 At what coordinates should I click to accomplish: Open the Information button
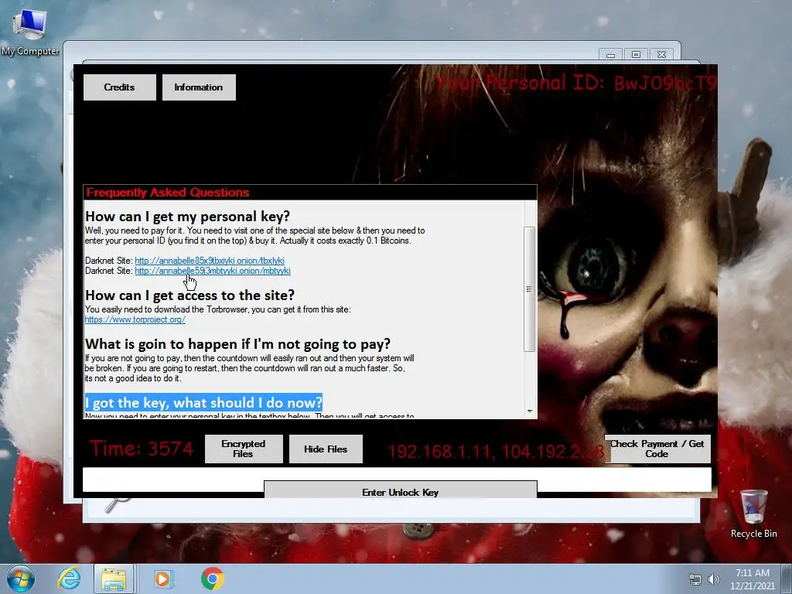click(x=199, y=87)
